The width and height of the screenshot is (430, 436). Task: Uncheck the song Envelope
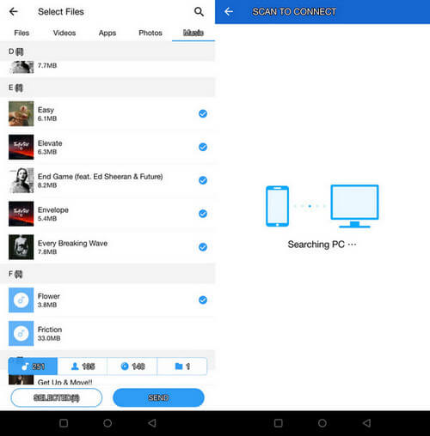203,214
